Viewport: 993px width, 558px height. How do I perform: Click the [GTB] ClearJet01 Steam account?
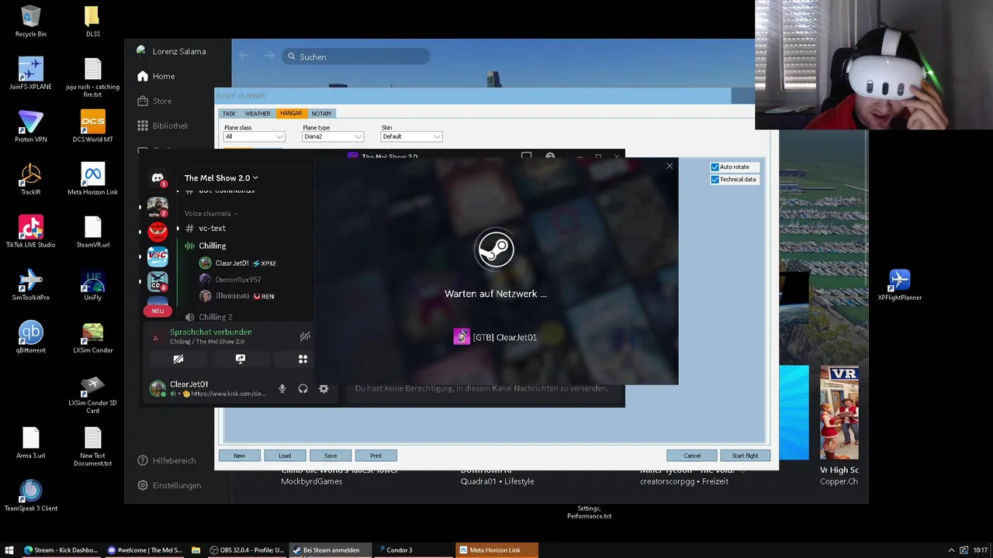pos(495,337)
